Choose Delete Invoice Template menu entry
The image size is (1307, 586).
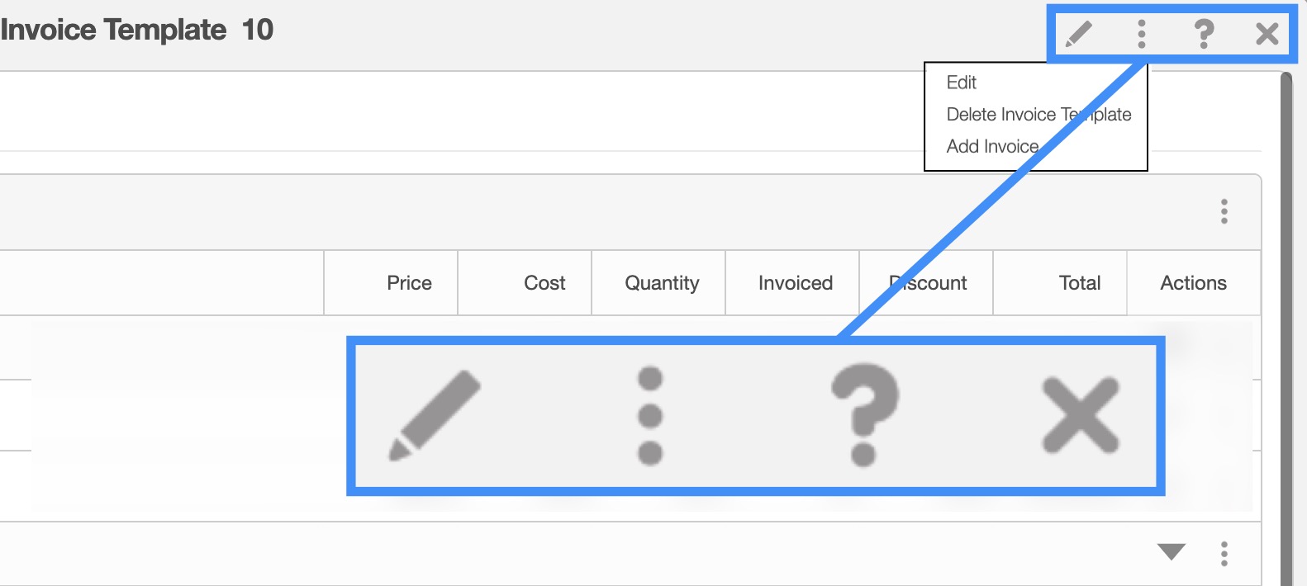point(1038,115)
